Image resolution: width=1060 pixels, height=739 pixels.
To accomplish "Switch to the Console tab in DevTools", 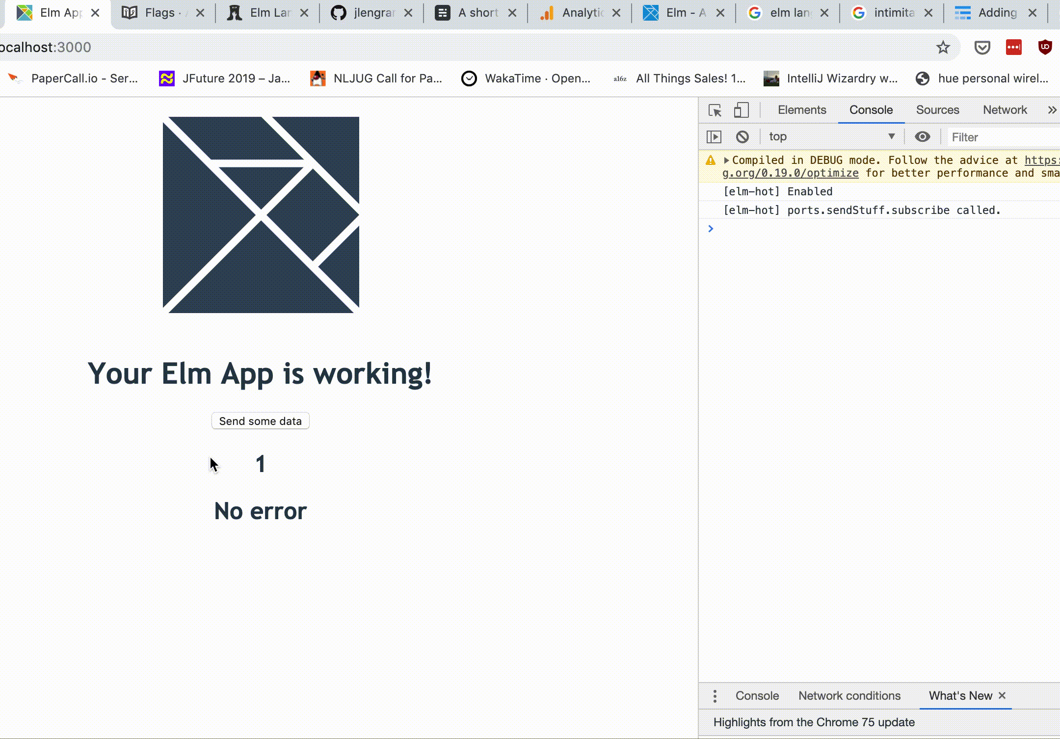I will pyautogui.click(x=871, y=110).
